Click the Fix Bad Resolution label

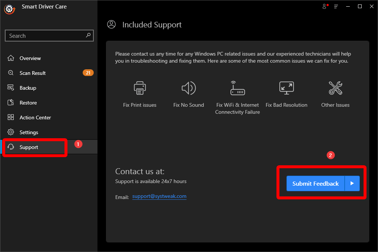(286, 105)
